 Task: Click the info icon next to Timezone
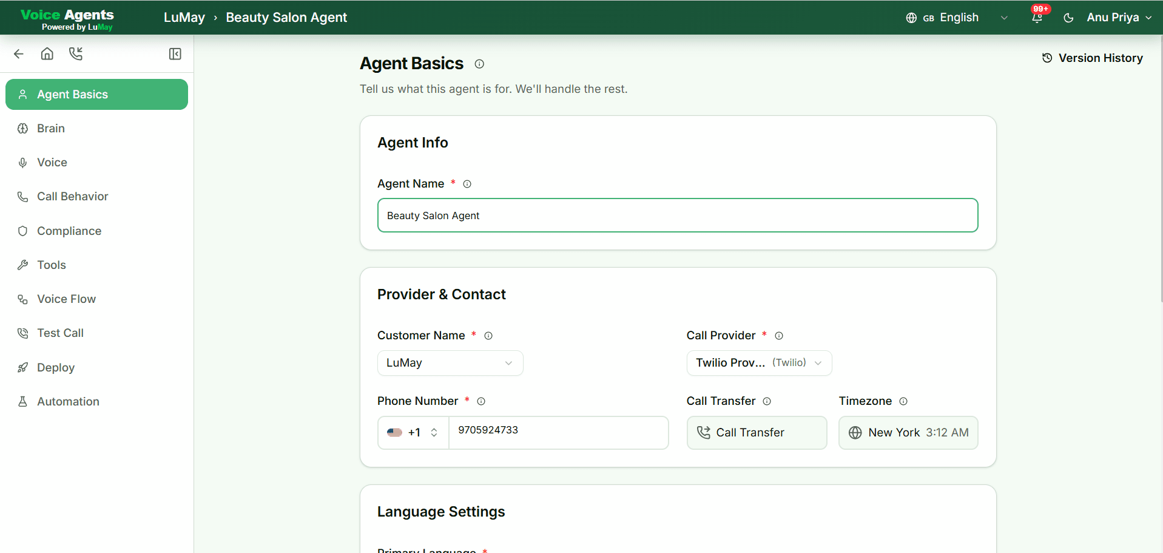click(903, 401)
